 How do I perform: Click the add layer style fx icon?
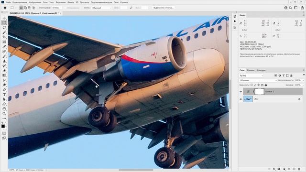[x=274, y=169]
